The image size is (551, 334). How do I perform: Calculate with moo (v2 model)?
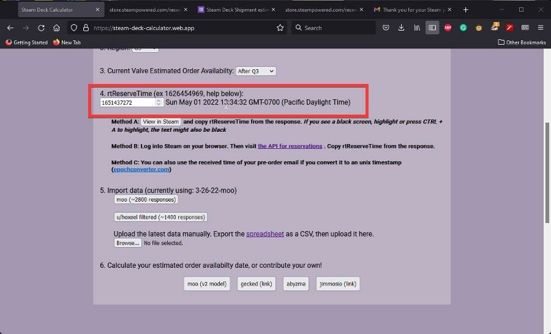pos(207,284)
